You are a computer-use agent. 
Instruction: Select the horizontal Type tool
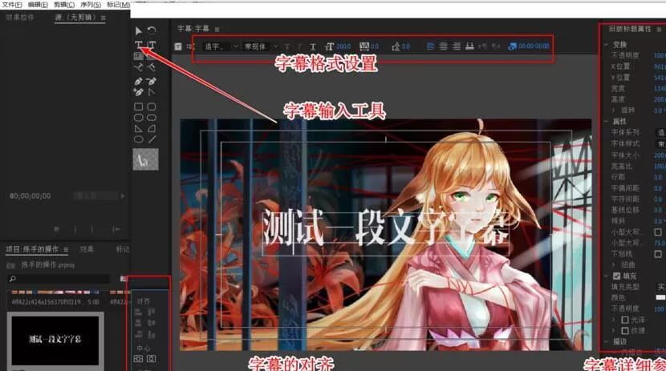[139, 45]
